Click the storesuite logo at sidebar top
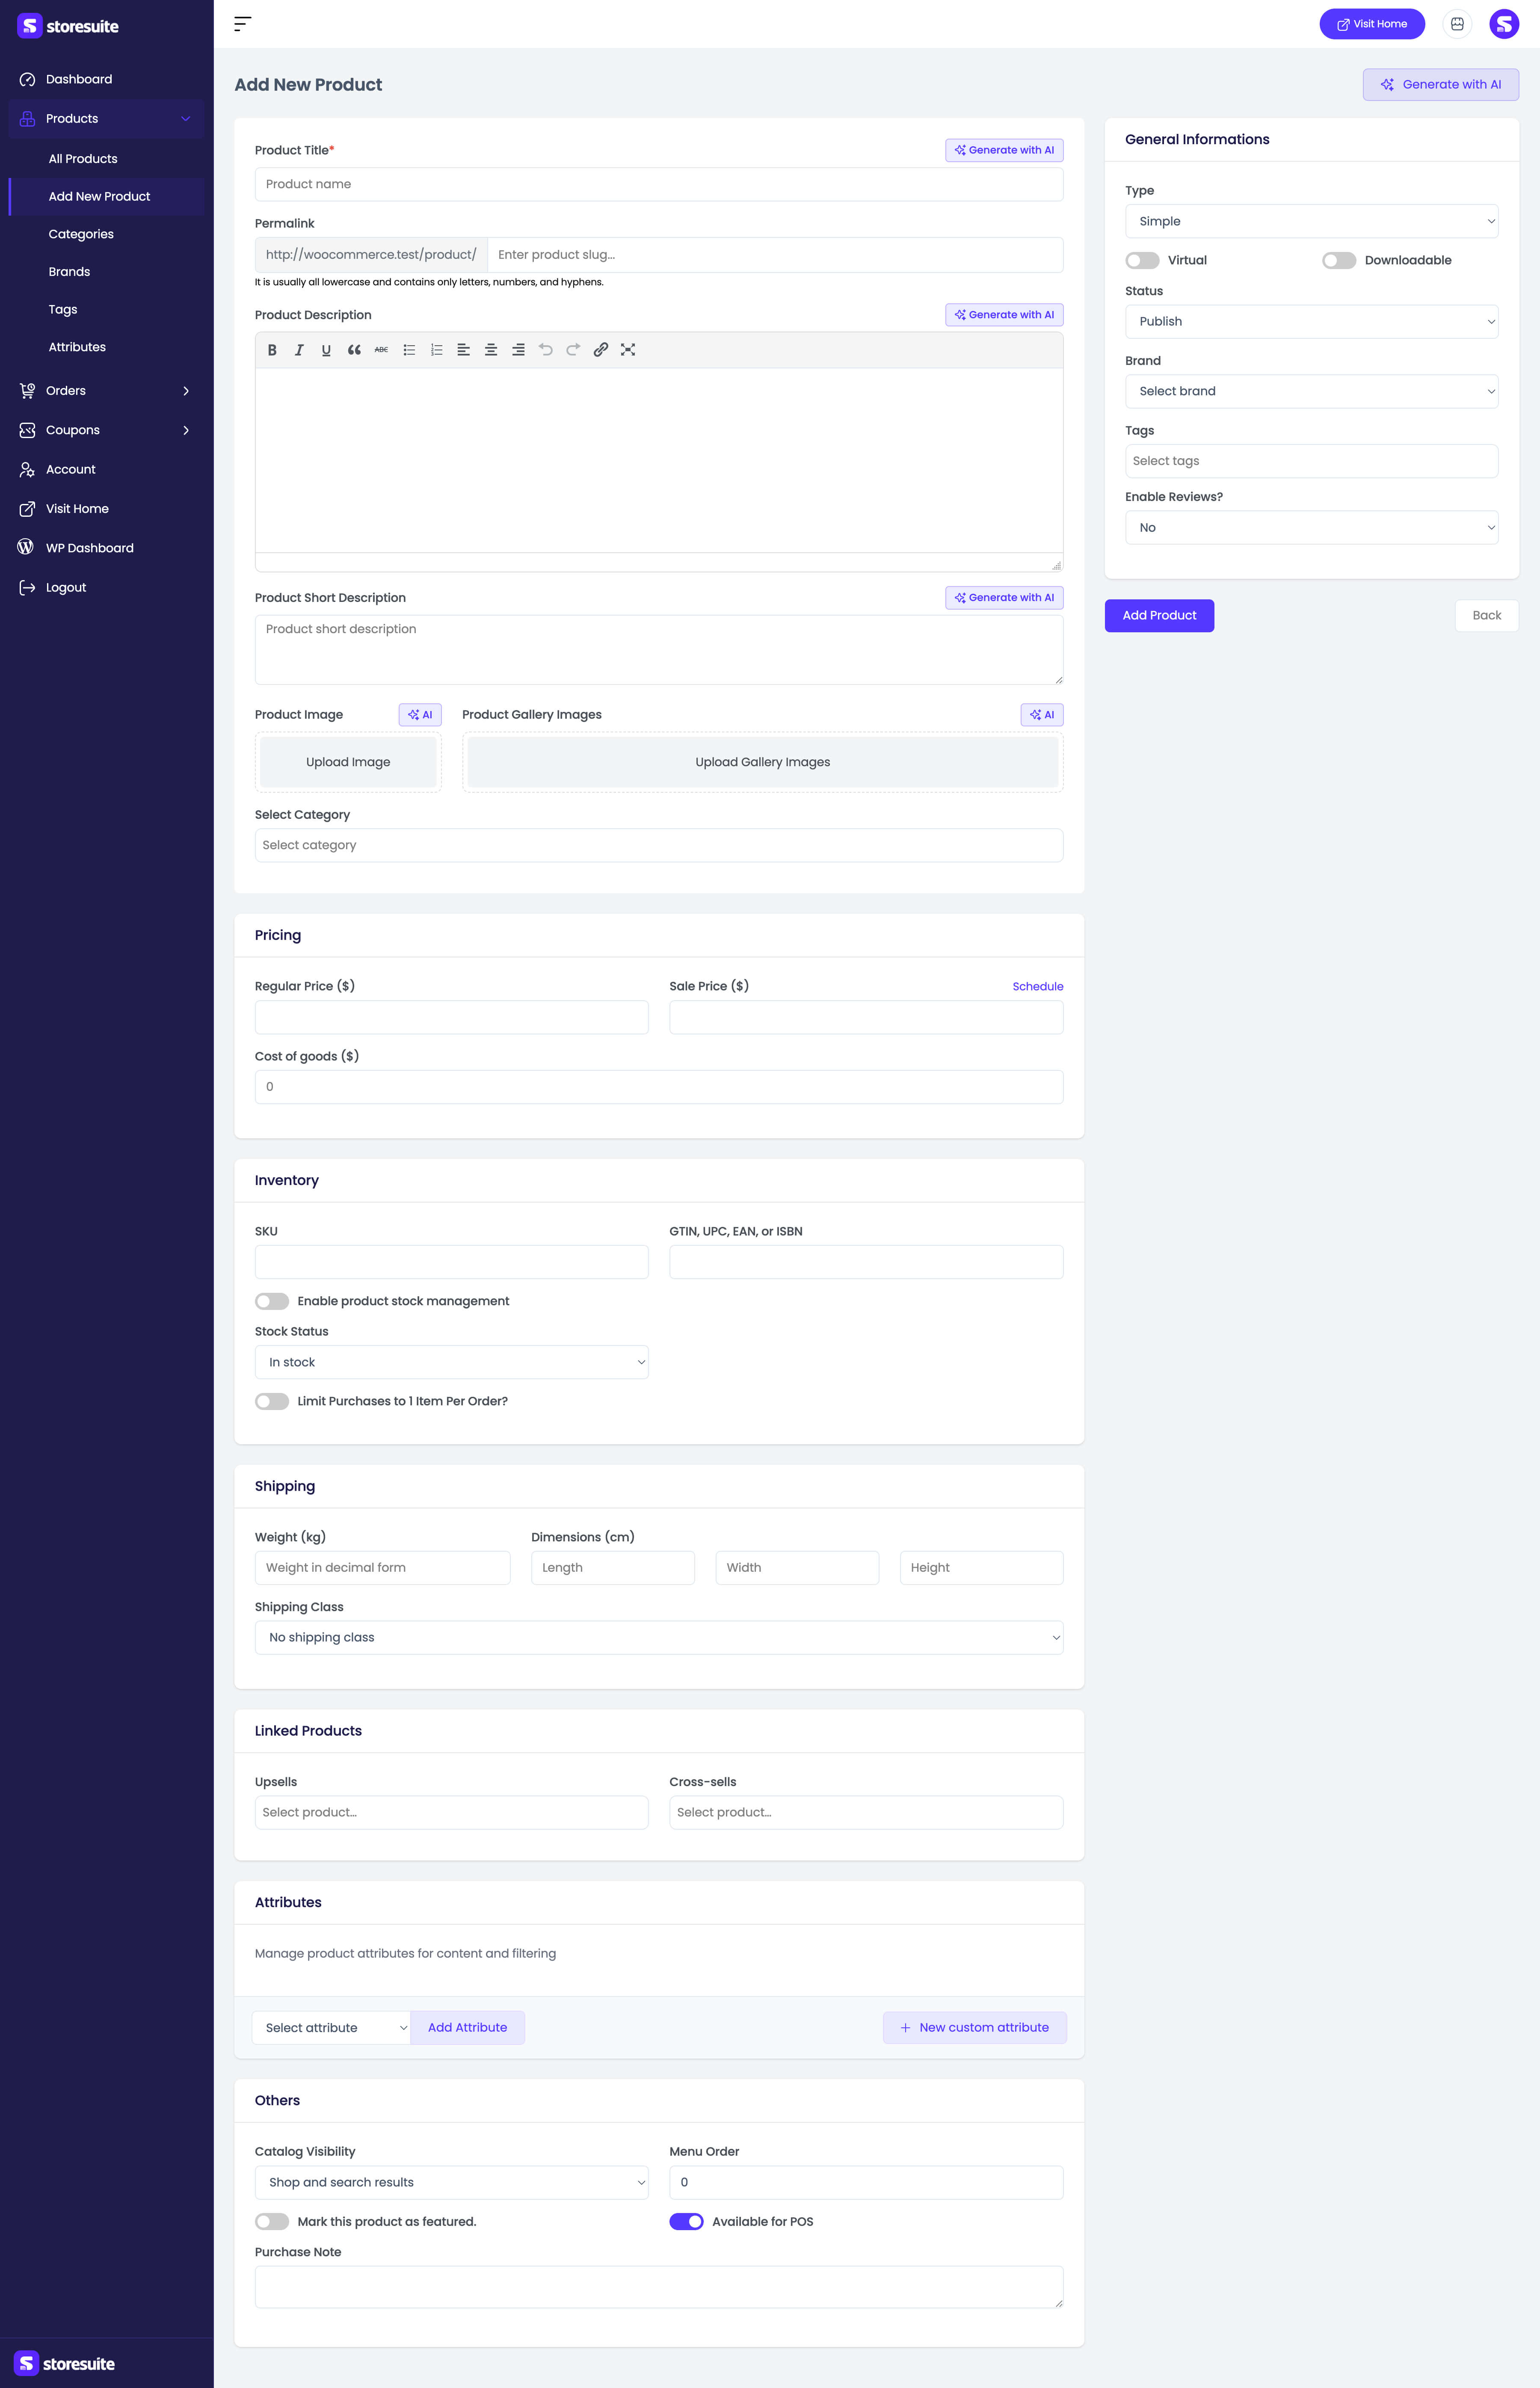Image resolution: width=1540 pixels, height=2388 pixels. pyautogui.click(x=68, y=26)
